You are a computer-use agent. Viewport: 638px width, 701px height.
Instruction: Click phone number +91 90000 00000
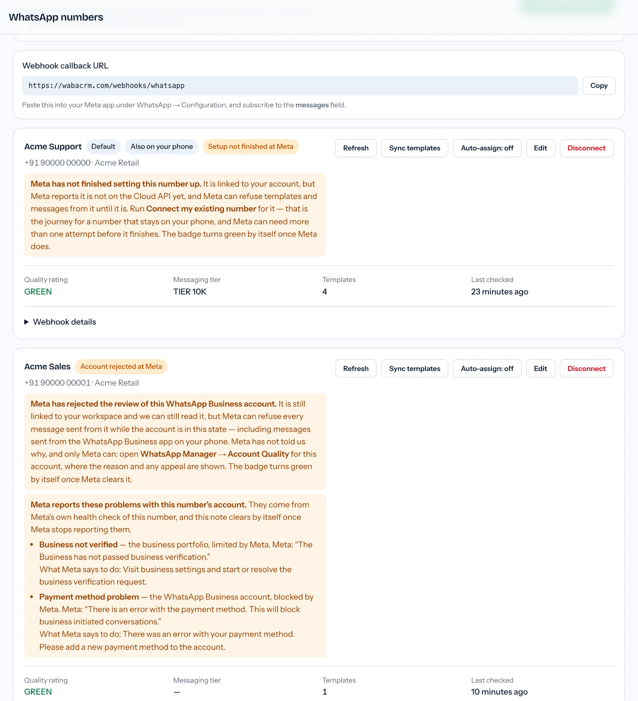coord(57,163)
